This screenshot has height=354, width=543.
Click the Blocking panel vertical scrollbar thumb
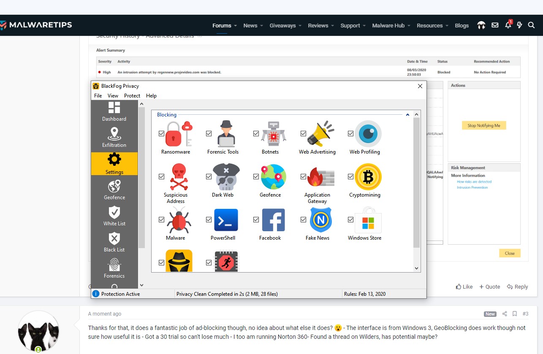[416, 182]
